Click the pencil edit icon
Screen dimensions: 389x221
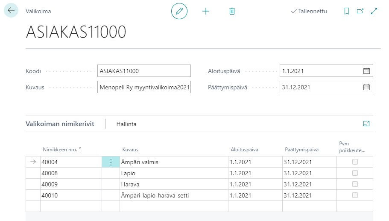[x=179, y=11]
